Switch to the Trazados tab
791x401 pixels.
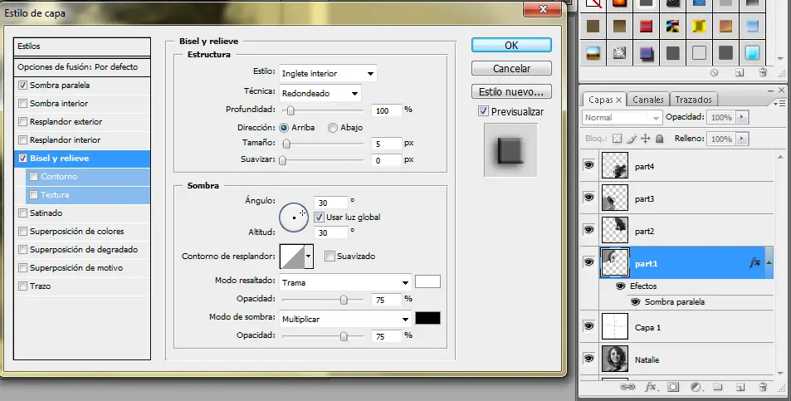693,100
